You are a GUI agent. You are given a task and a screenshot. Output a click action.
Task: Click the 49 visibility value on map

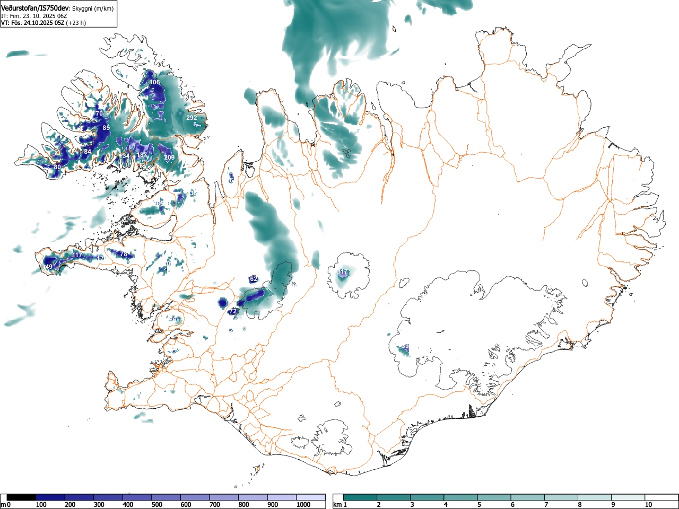[x=49, y=267]
